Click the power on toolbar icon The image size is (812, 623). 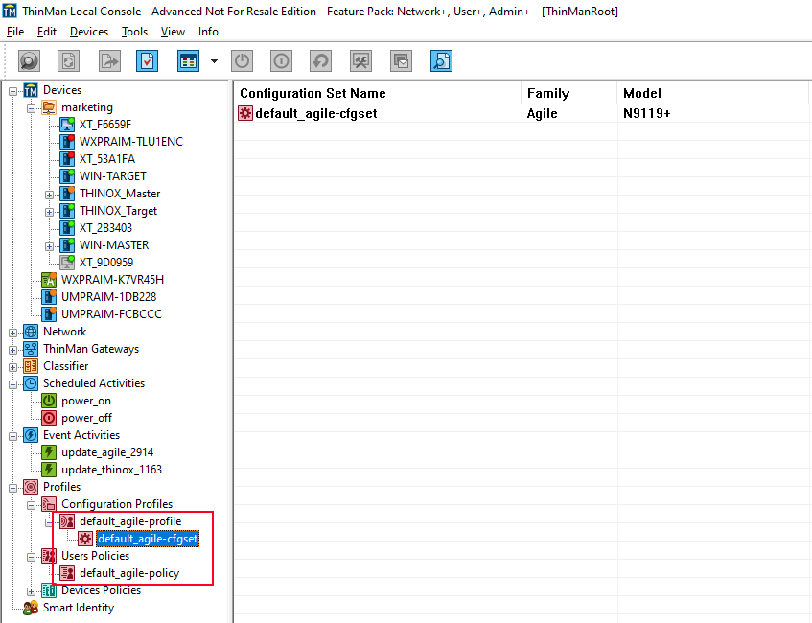click(x=242, y=61)
